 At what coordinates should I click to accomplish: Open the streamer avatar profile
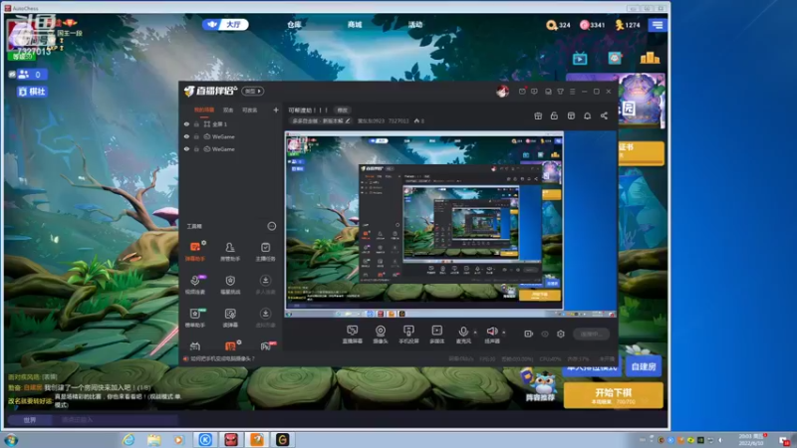coord(502,92)
